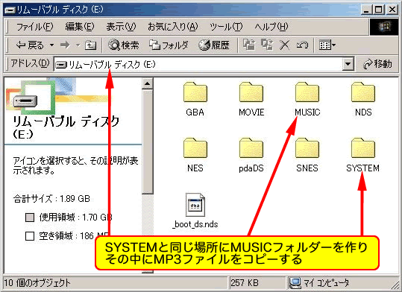Open the Views dropdown button
The image size is (402, 292).
(327, 45)
